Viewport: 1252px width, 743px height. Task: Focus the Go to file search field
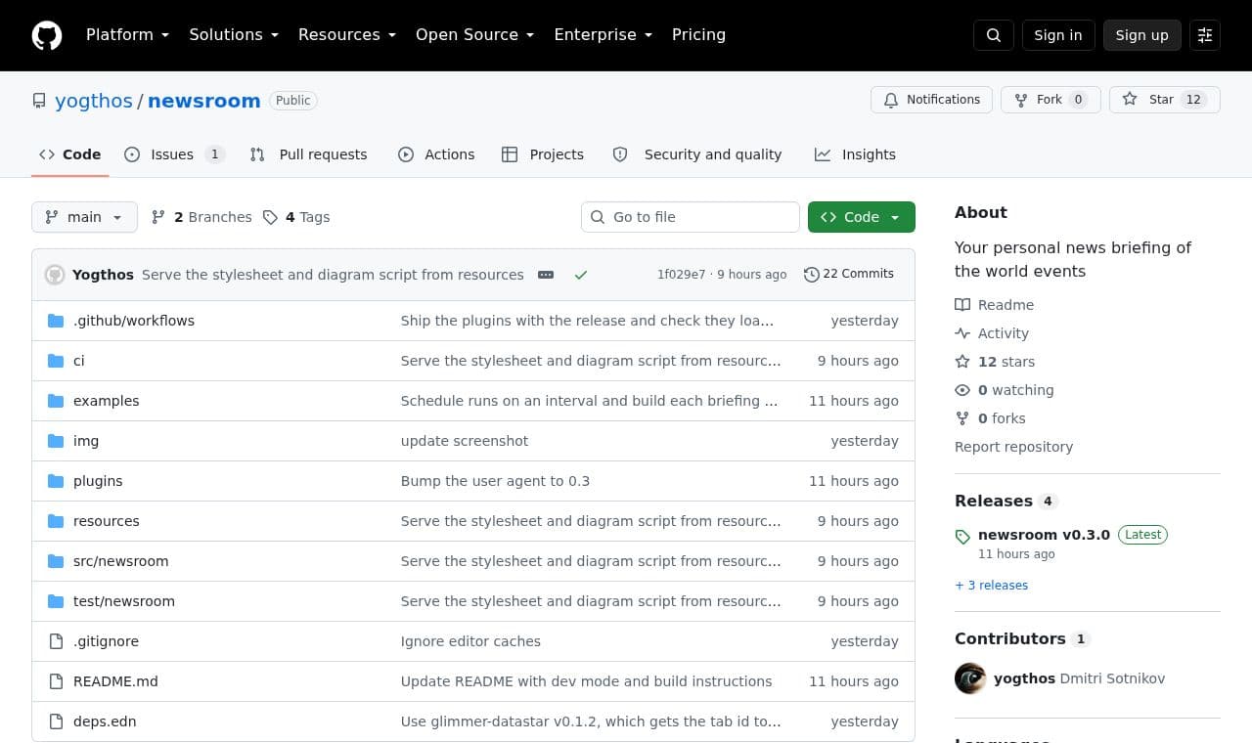[x=691, y=217]
